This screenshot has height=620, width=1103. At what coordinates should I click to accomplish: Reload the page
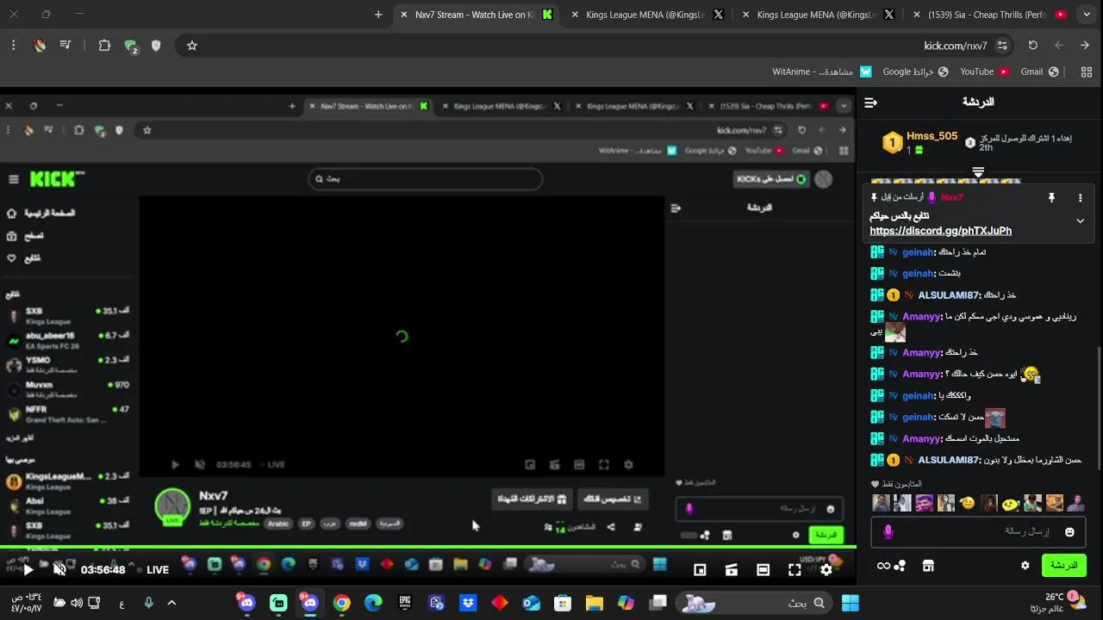(1032, 46)
